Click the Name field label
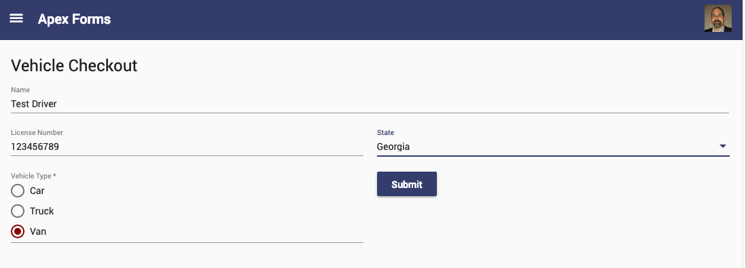The image size is (746, 268). tap(20, 90)
